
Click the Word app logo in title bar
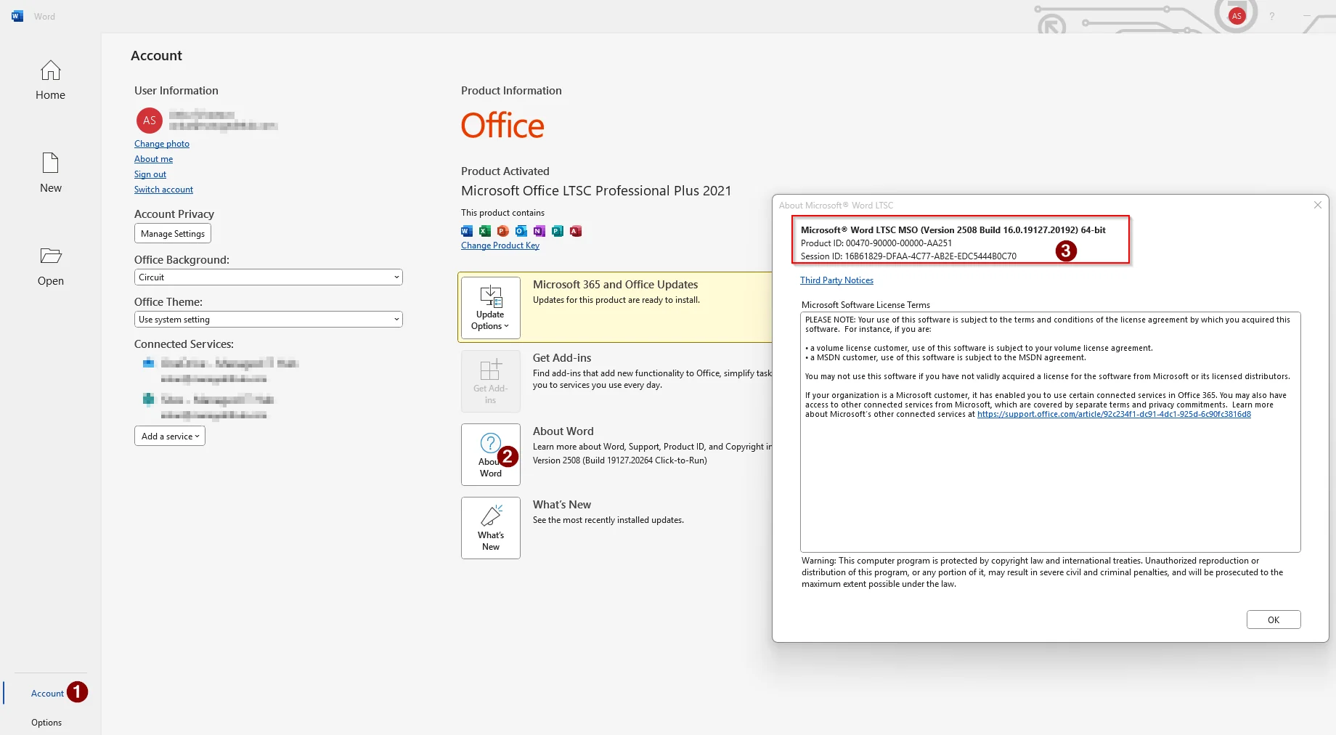[17, 16]
